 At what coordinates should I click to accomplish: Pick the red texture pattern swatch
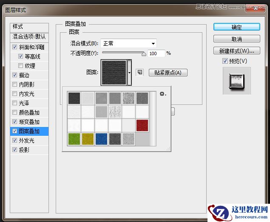pyautogui.click(x=142, y=126)
